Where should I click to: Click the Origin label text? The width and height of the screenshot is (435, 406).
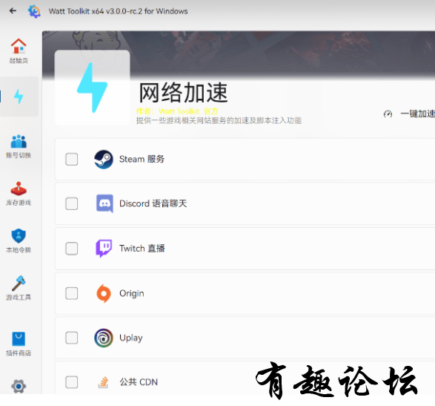(x=131, y=293)
